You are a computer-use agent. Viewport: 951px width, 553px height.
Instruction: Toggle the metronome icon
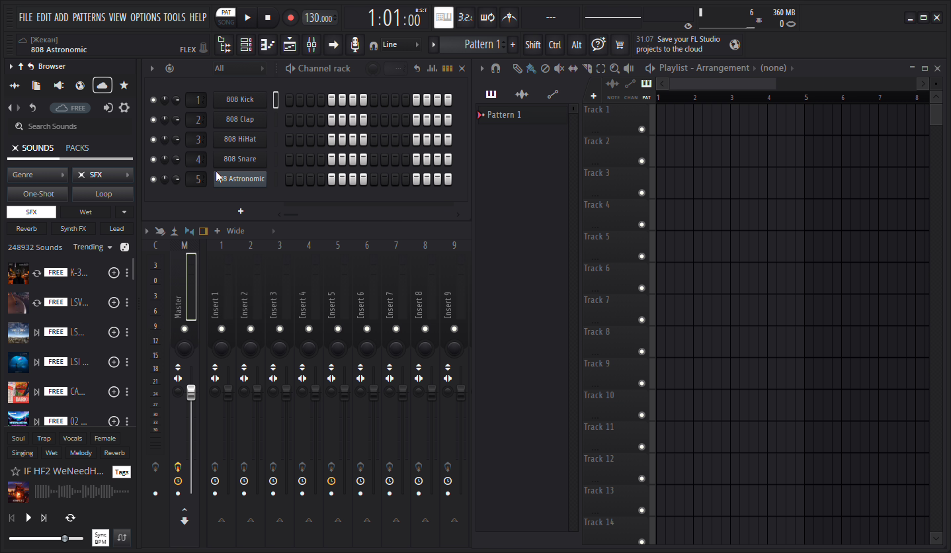coord(509,17)
